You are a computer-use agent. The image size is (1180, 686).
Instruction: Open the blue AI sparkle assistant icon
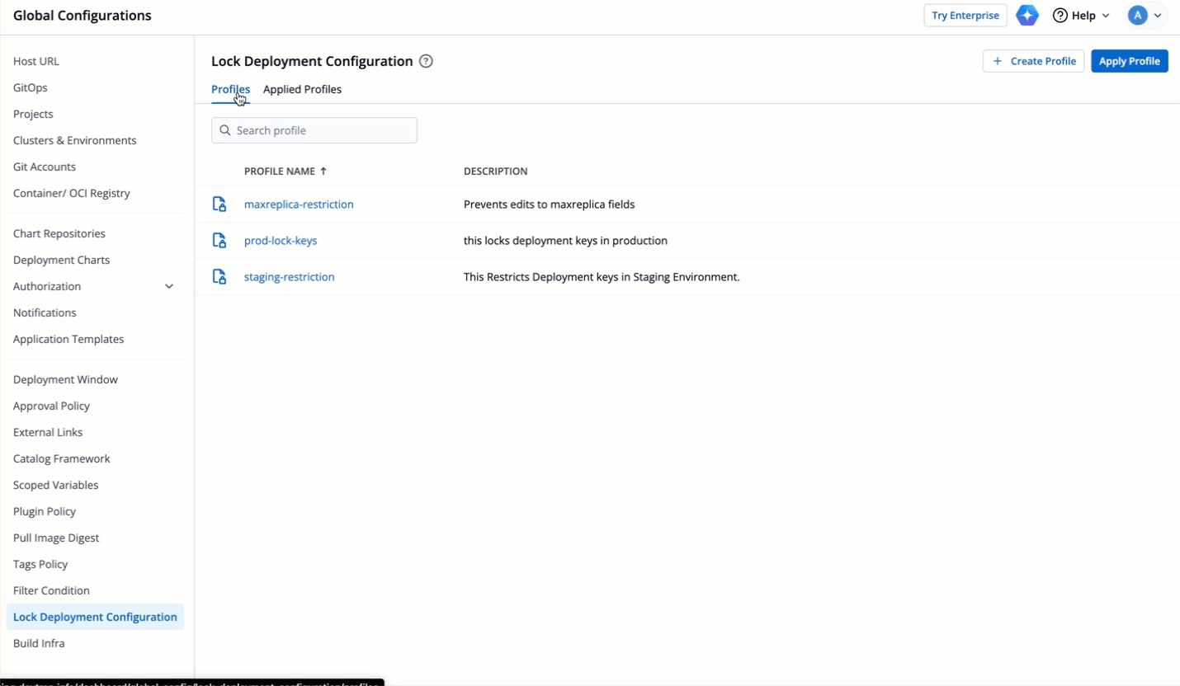pyautogui.click(x=1027, y=16)
